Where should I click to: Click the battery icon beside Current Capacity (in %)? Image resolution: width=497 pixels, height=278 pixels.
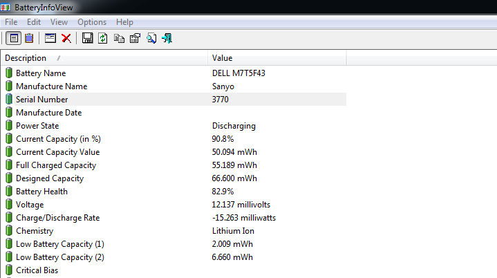tap(9, 139)
